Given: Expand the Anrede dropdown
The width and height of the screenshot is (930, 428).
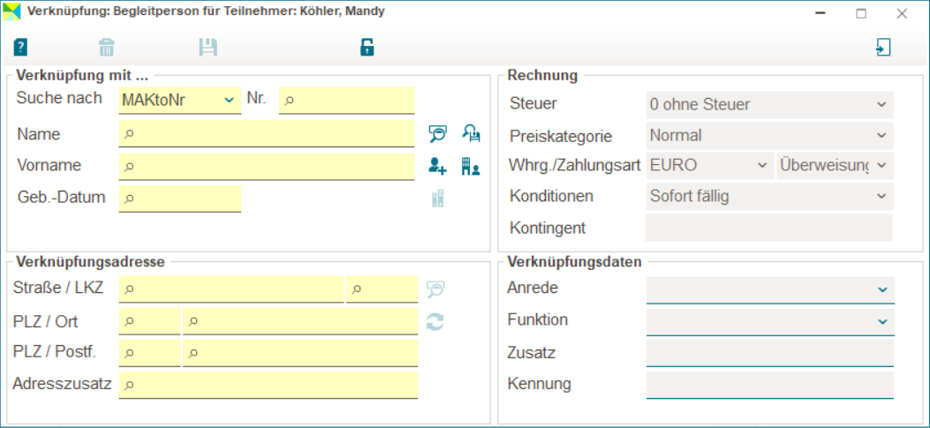Looking at the screenshot, I should point(770,289).
